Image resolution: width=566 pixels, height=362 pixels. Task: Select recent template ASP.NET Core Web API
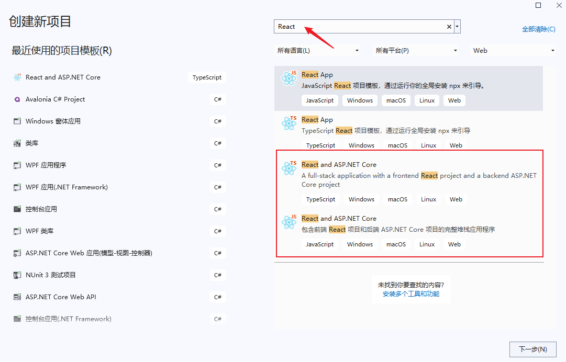tap(61, 297)
